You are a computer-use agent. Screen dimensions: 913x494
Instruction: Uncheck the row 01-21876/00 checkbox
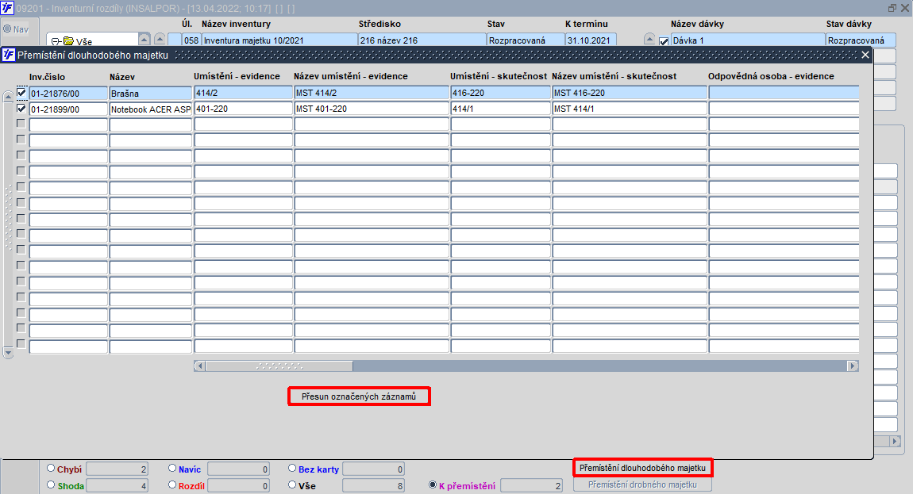[21, 93]
